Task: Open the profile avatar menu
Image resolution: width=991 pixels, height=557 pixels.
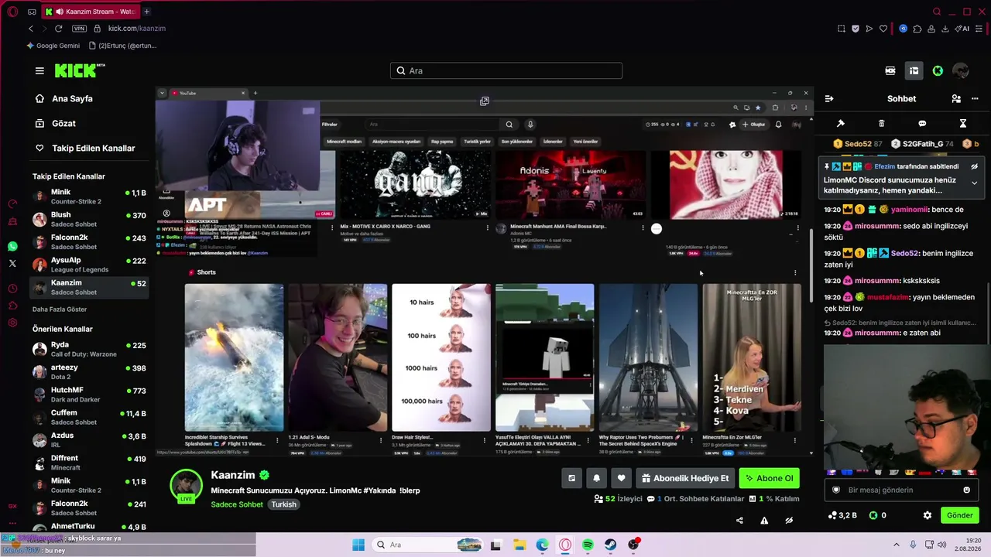Action: (x=961, y=71)
